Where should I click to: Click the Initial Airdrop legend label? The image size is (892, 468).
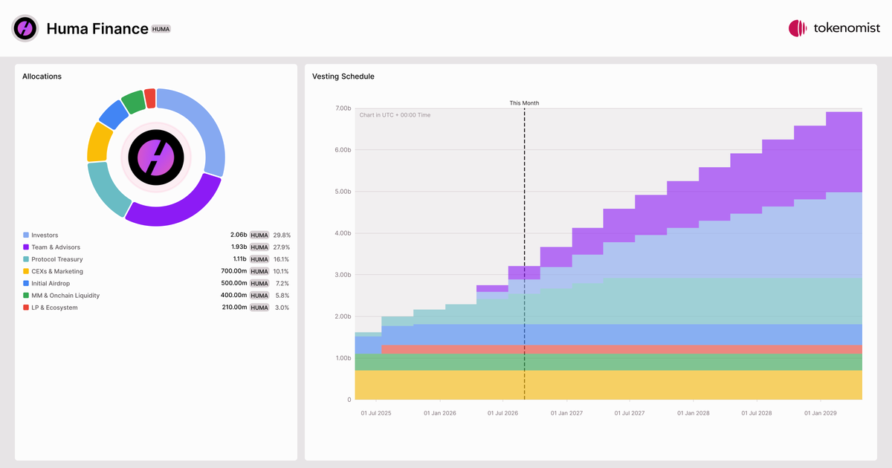(51, 283)
